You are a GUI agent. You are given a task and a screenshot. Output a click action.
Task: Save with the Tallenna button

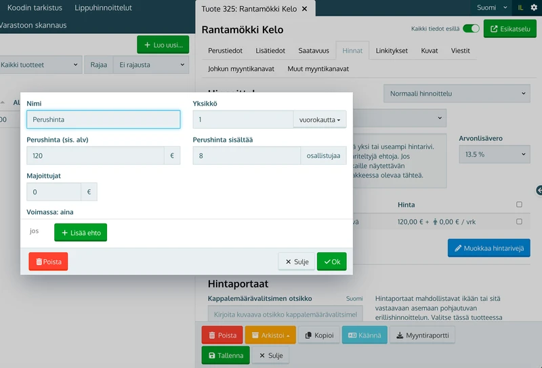[226, 355]
